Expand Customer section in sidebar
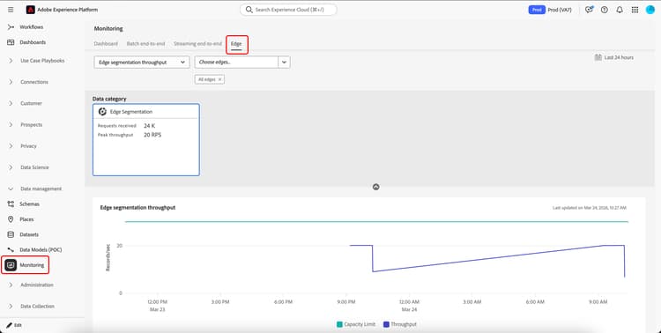This screenshot has width=661, height=333. (x=11, y=103)
